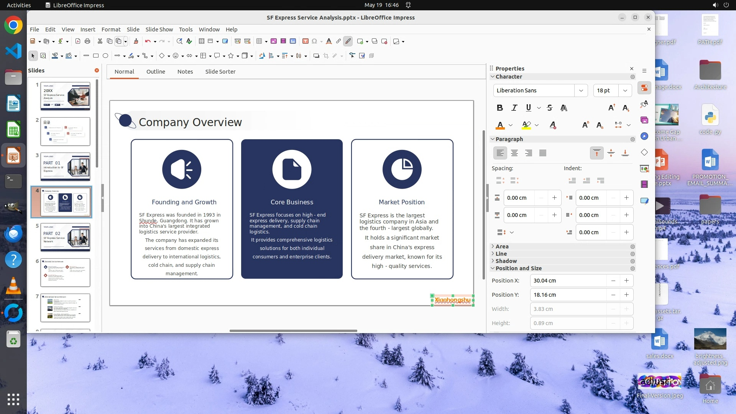Click the Undo toolbar icon
Viewport: 736px width, 414px height.
pos(148,41)
